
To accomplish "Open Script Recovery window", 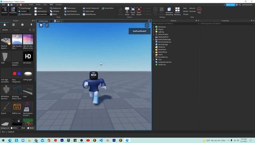I will point(89,14).
